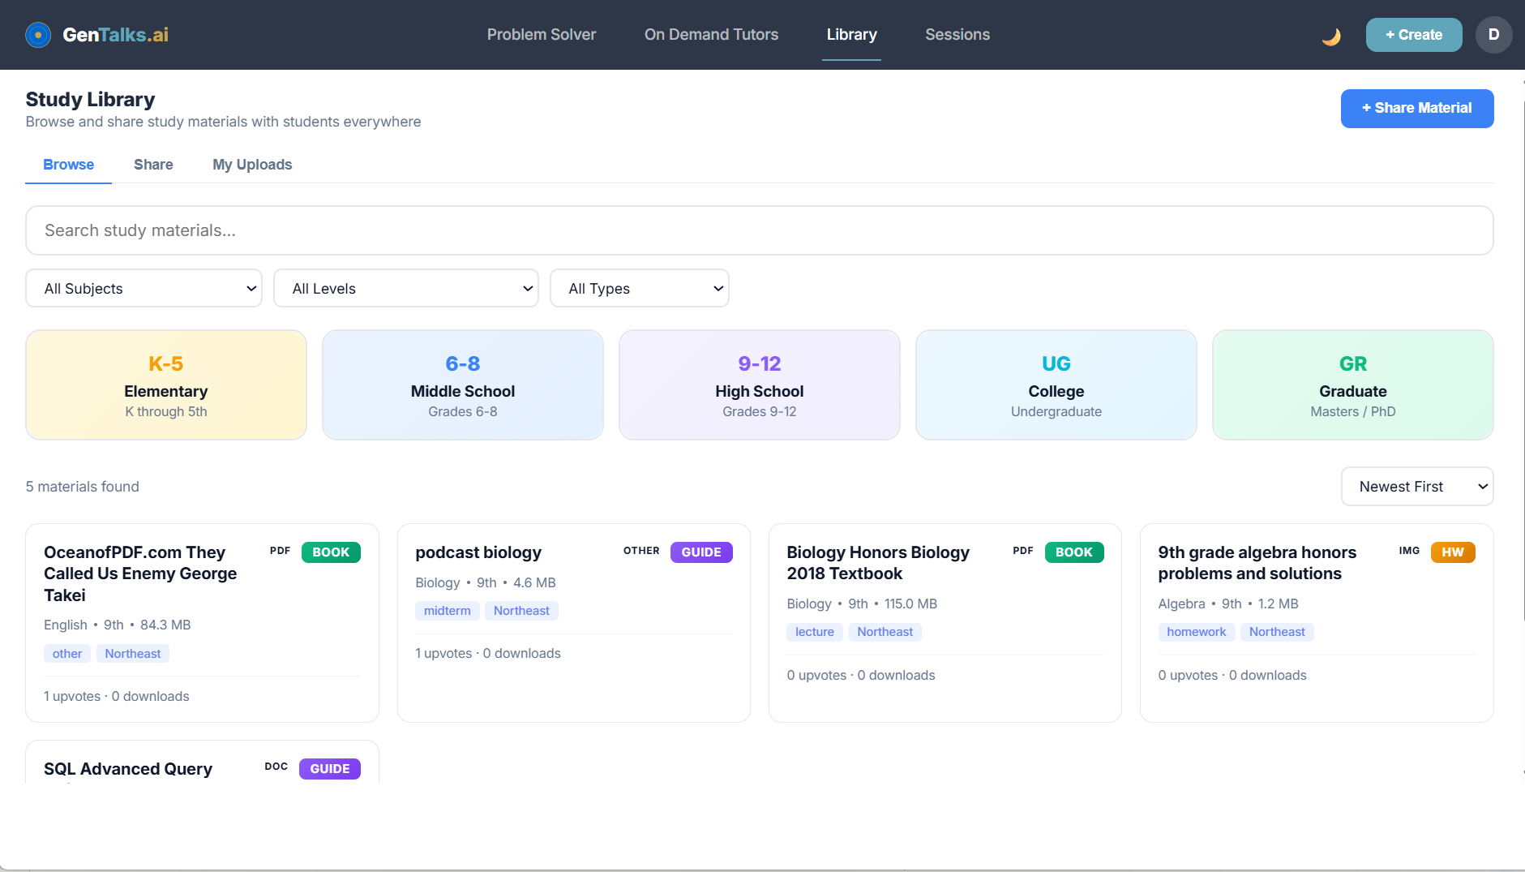Open the Sessions page

957,35
